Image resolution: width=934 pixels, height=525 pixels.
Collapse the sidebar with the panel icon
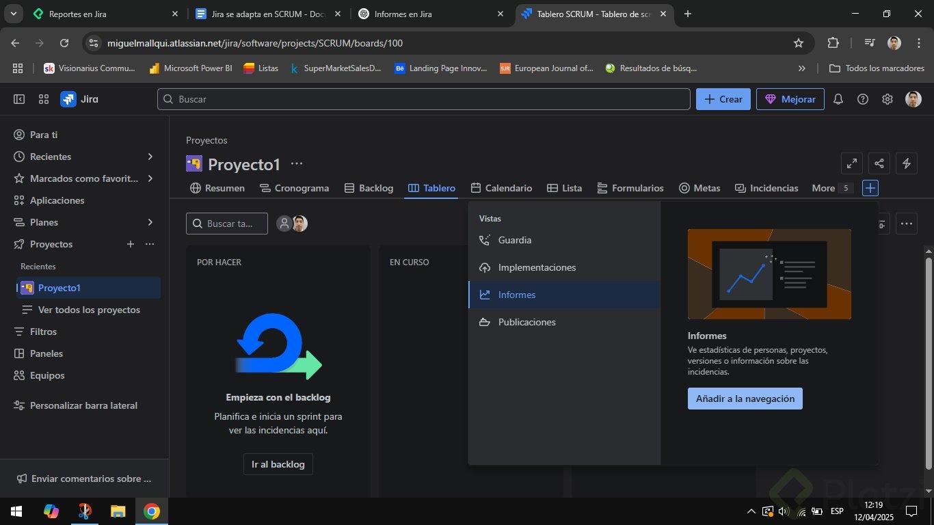tap(19, 99)
